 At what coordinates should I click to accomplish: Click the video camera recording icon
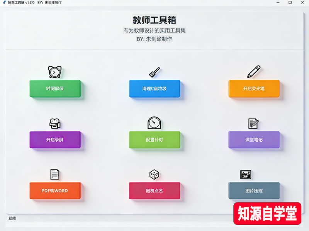pos(55,123)
